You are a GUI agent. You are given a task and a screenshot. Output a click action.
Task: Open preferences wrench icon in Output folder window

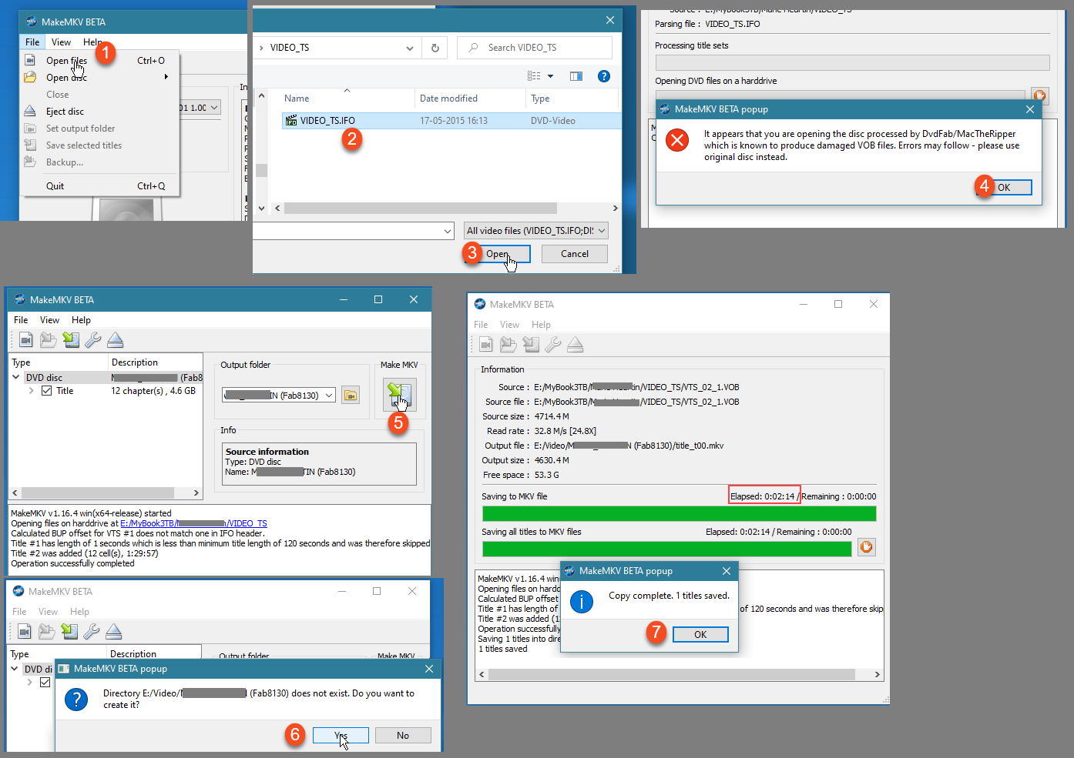93,339
